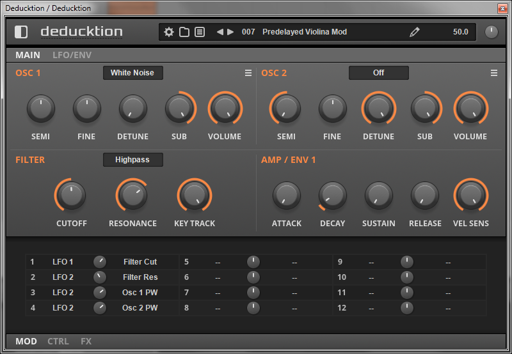Switch to the FX tab
Image resolution: width=512 pixels, height=354 pixels.
click(86, 341)
